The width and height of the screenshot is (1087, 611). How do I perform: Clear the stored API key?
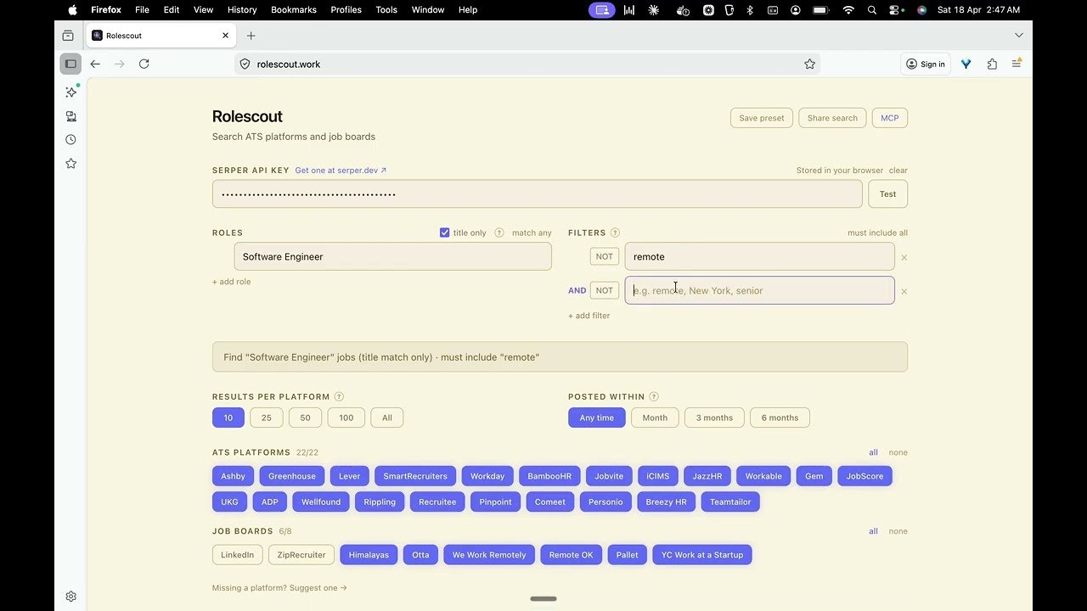pos(898,171)
